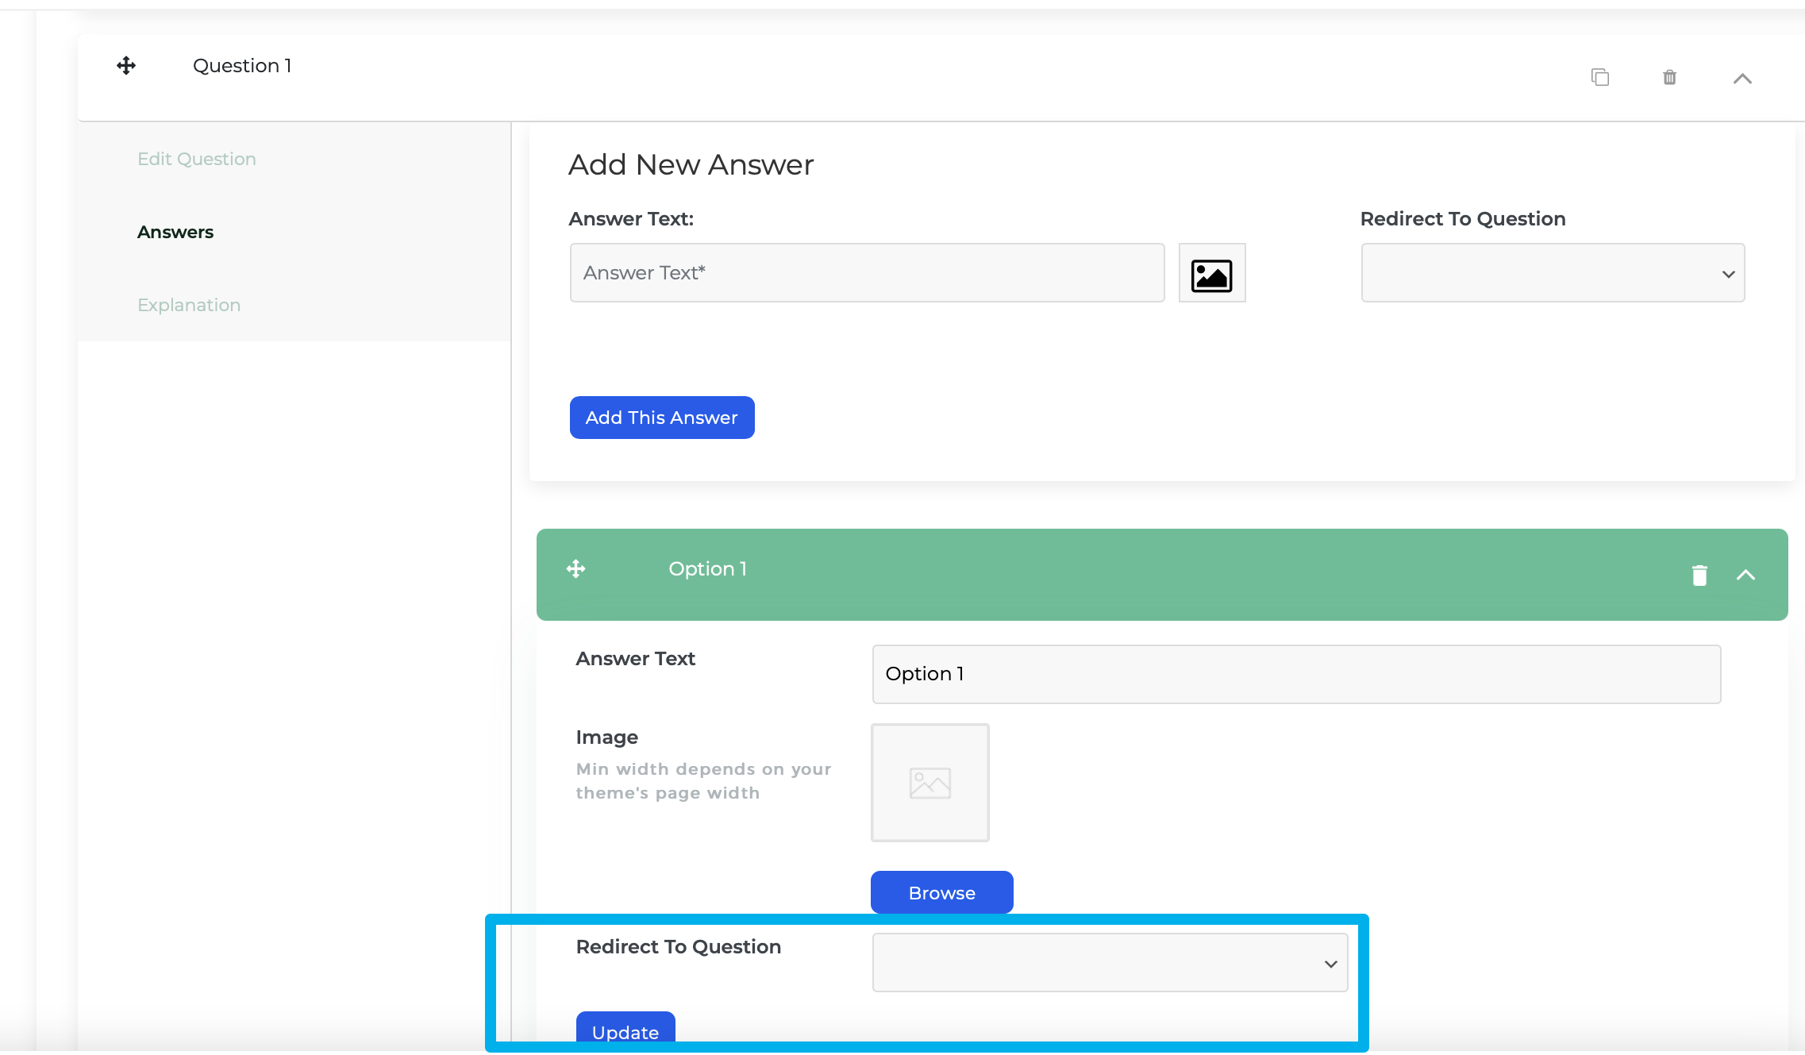Select the Answers tab in the sidebar

point(175,232)
